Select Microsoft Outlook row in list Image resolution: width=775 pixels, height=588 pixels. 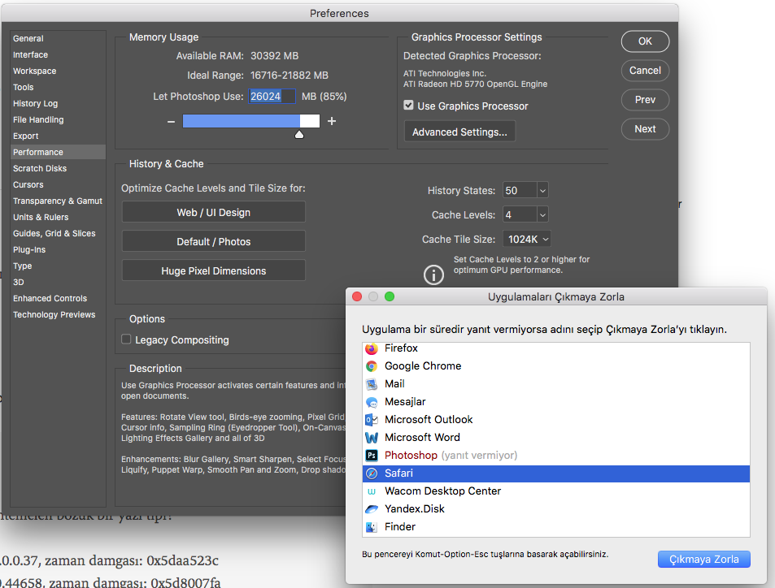tap(556, 420)
